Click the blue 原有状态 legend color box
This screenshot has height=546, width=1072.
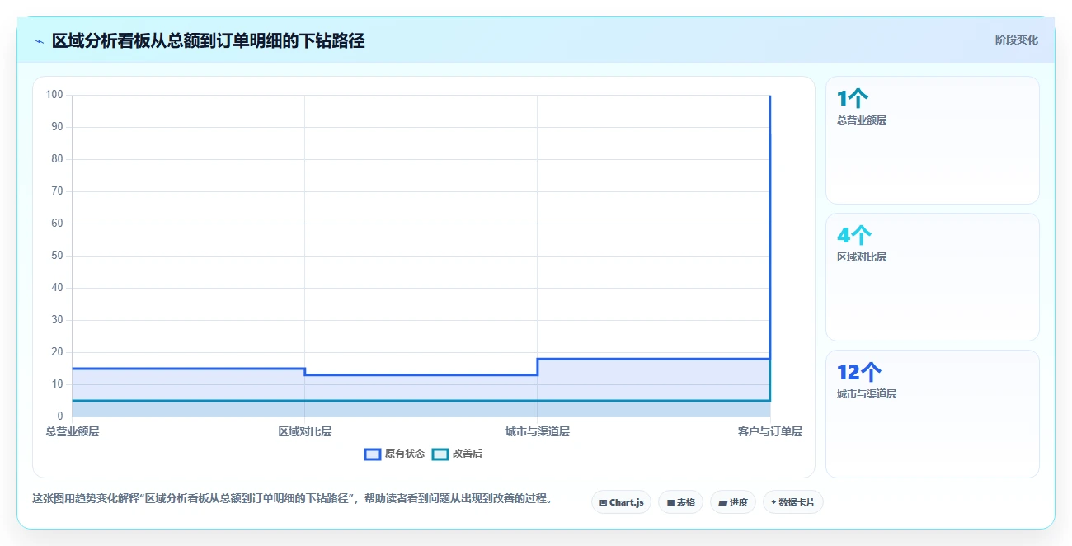point(373,454)
